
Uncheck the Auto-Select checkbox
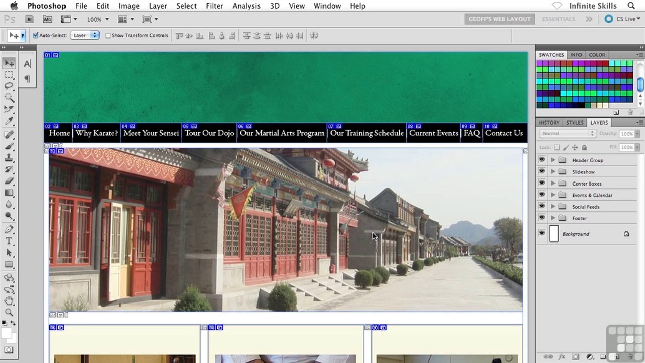pyautogui.click(x=36, y=35)
